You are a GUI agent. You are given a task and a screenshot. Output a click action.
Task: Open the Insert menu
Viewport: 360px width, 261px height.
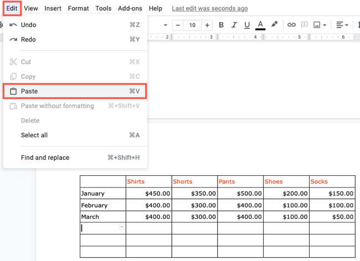point(53,8)
